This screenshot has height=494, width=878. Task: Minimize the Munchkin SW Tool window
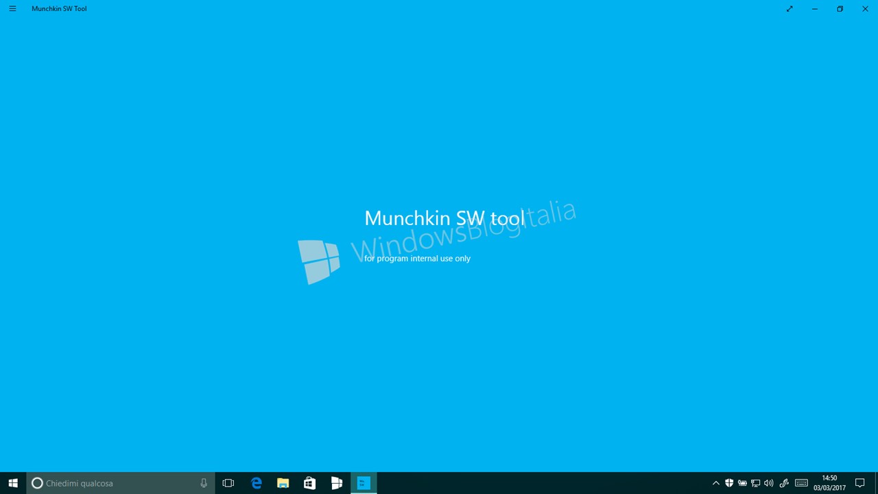815,9
